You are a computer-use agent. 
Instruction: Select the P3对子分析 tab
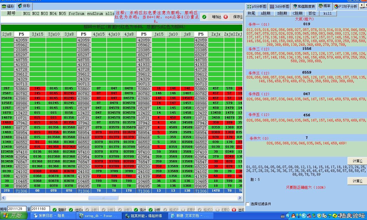pyautogui.click(x=345, y=6)
